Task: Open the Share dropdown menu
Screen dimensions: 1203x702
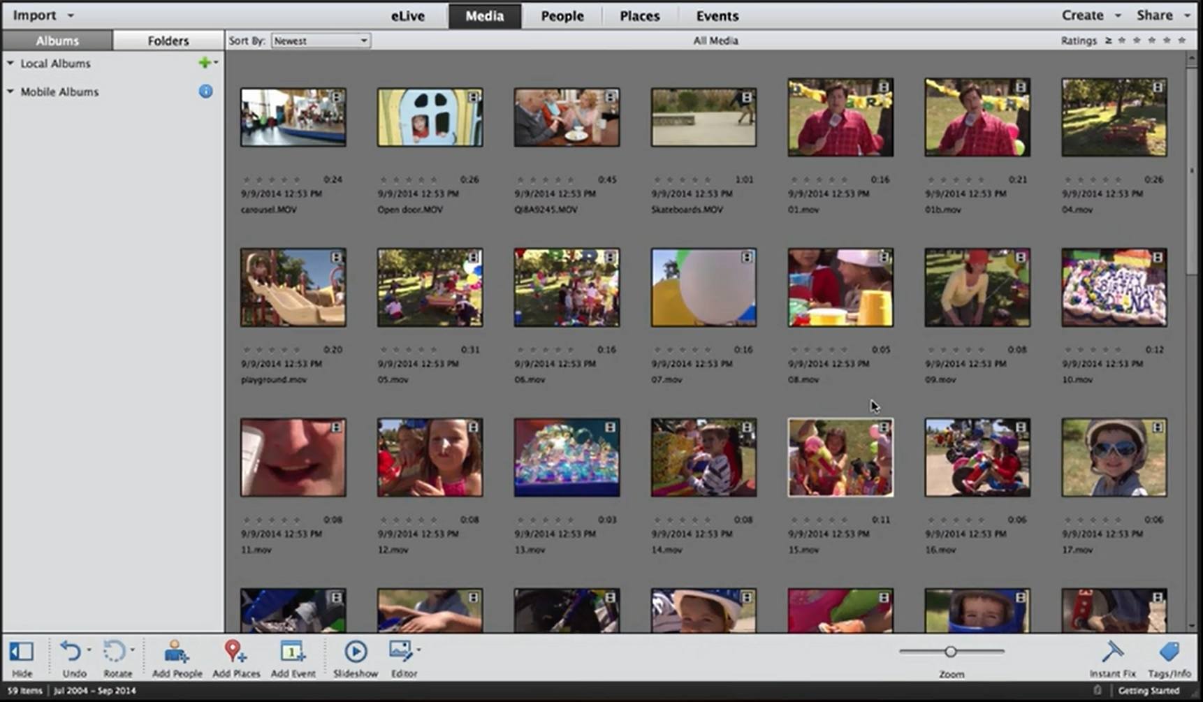Action: pyautogui.click(x=1163, y=15)
